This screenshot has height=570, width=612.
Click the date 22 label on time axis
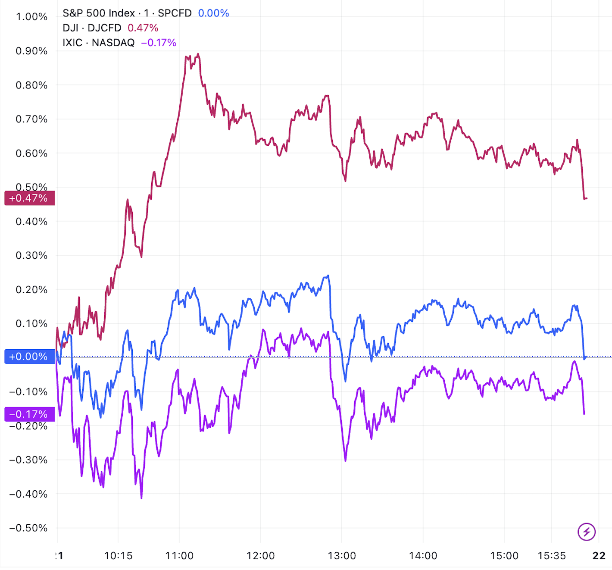[599, 556]
